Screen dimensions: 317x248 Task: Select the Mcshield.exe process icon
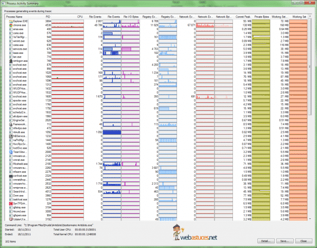(x=11, y=164)
